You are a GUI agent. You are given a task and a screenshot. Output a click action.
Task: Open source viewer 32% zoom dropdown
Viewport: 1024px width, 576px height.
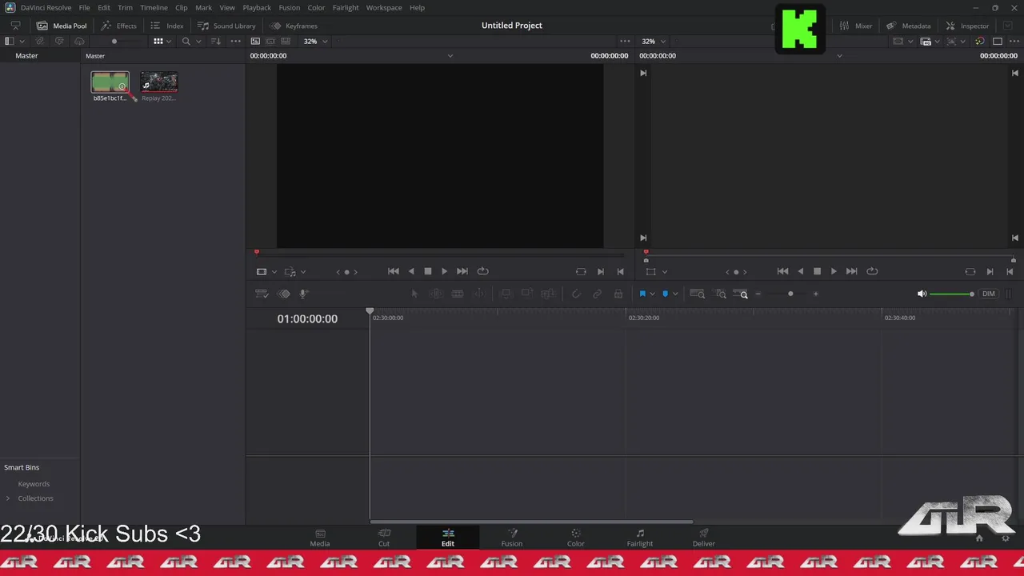[314, 41]
